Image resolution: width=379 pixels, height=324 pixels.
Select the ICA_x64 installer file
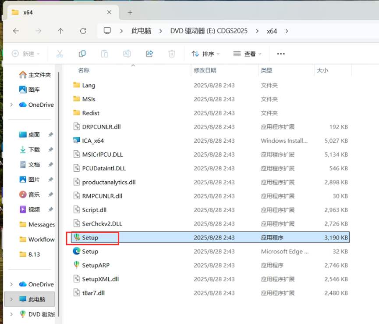[92, 140]
